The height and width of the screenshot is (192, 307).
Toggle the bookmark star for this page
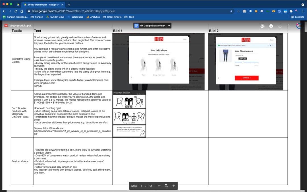pos(231,11)
